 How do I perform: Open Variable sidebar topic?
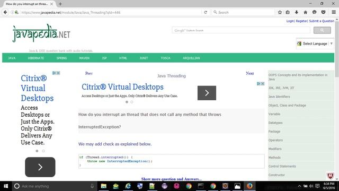(274, 114)
